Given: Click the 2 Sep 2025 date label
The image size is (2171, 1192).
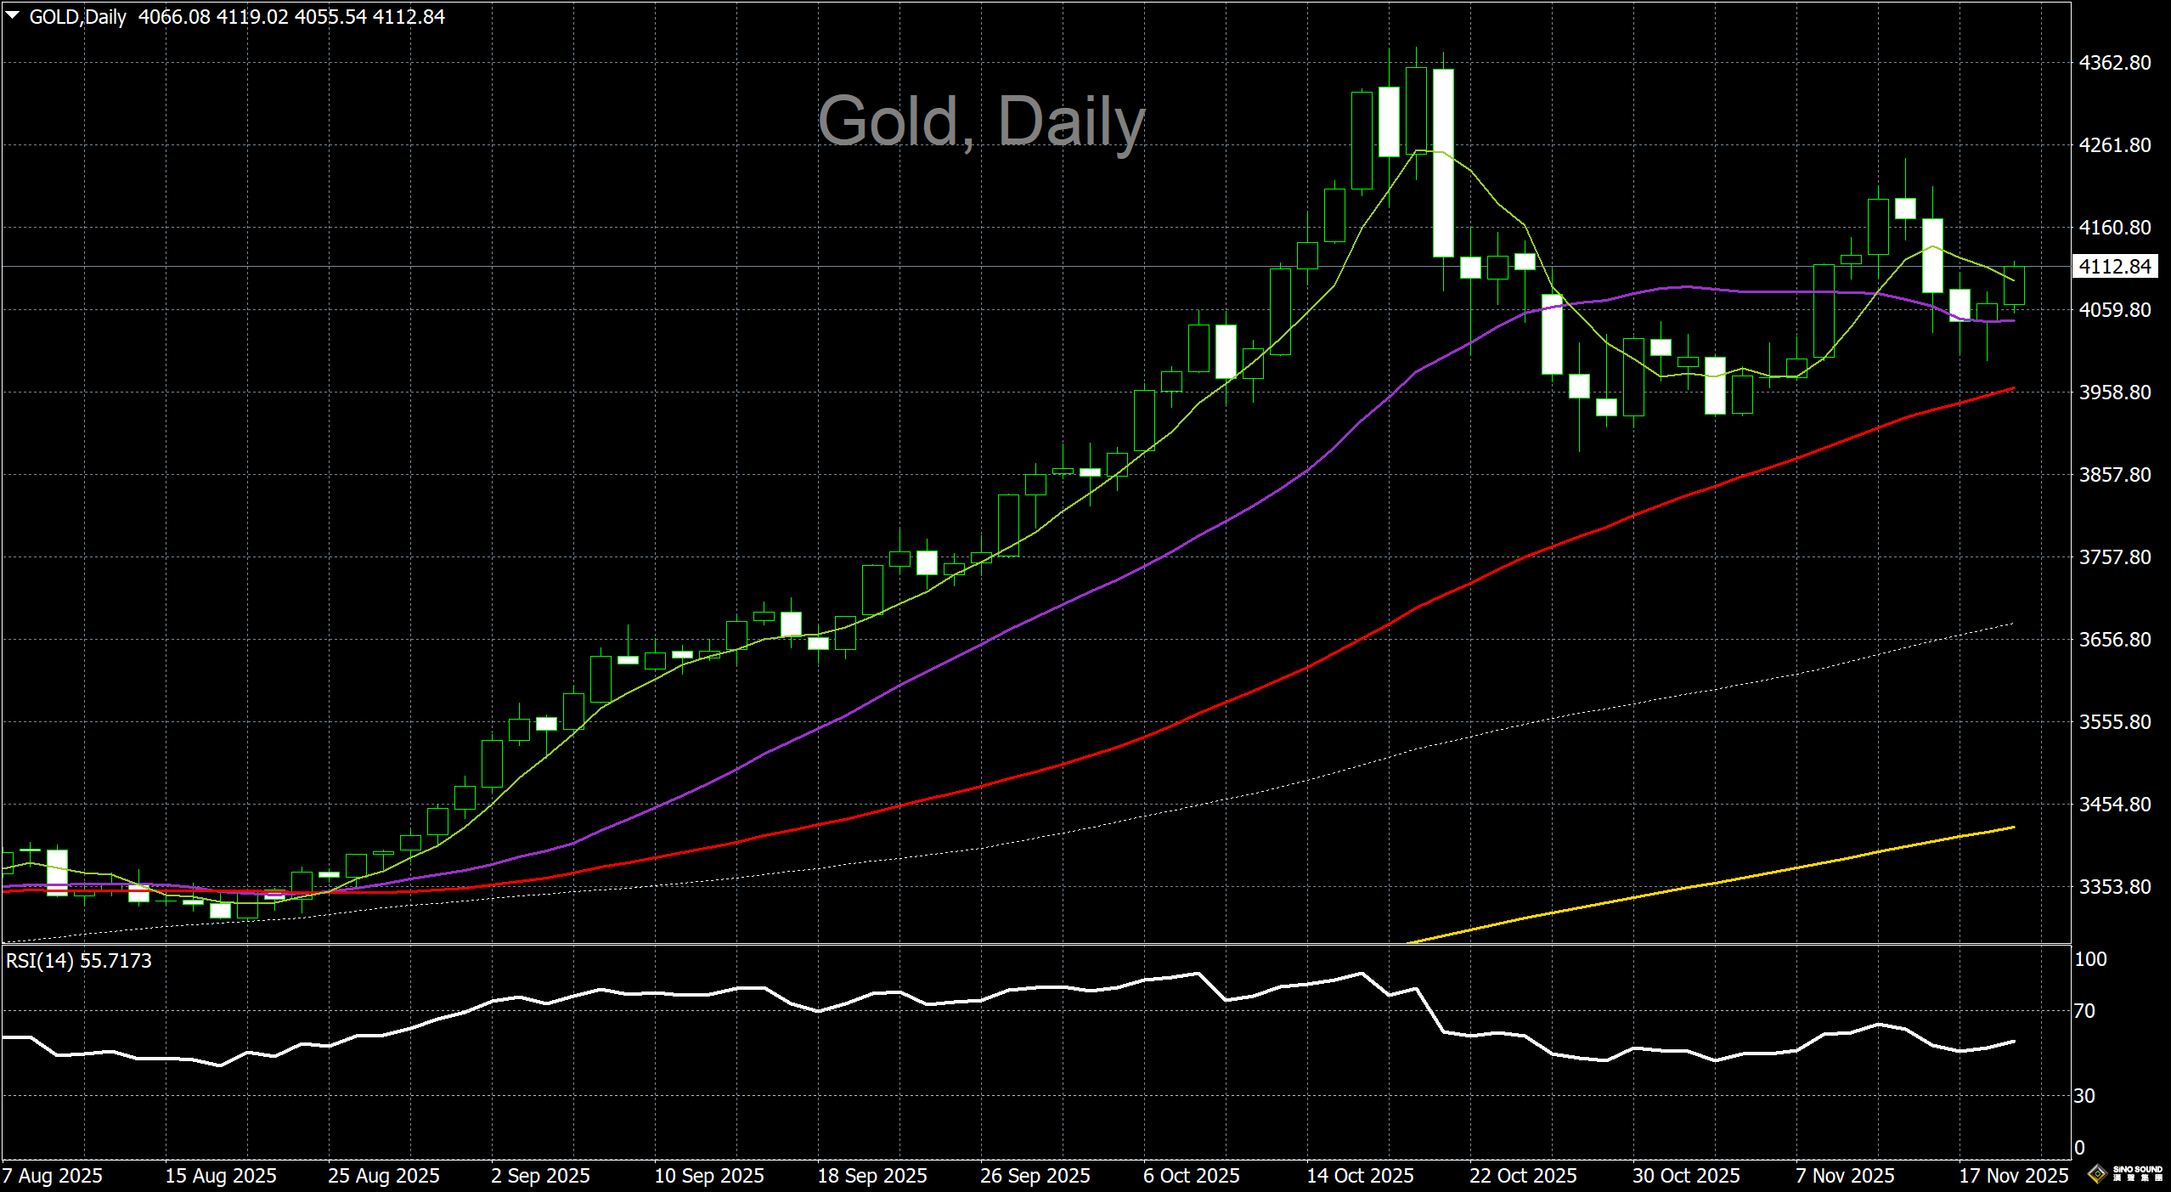Looking at the screenshot, I should [540, 1176].
